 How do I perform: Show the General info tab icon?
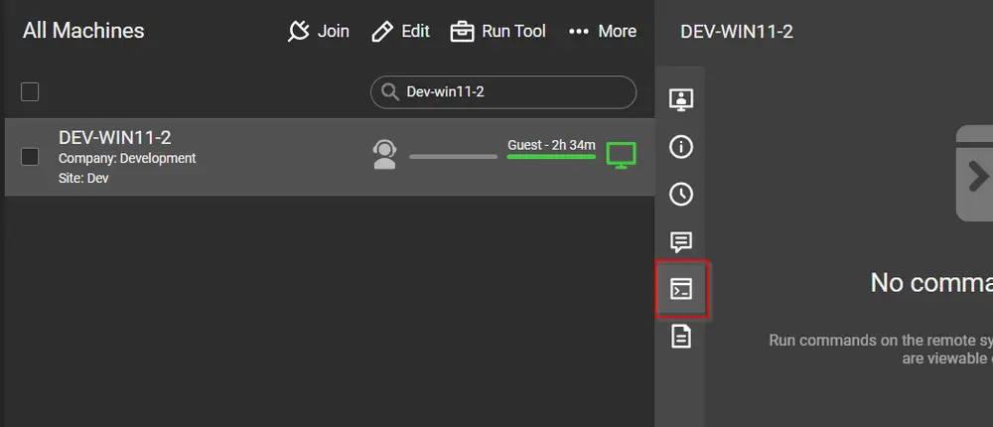point(681,147)
